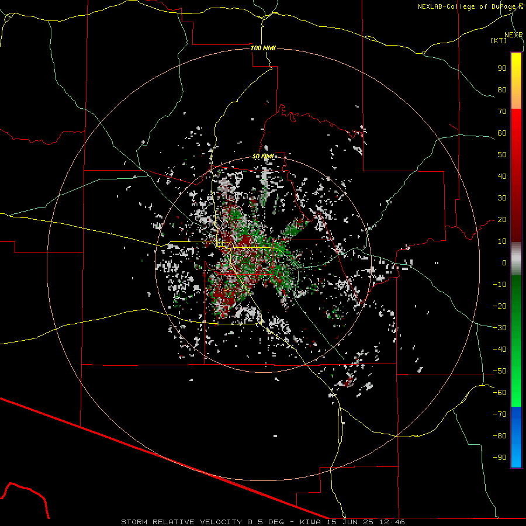
Task: Click the 100 NMI range ring label
Action: [x=264, y=48]
